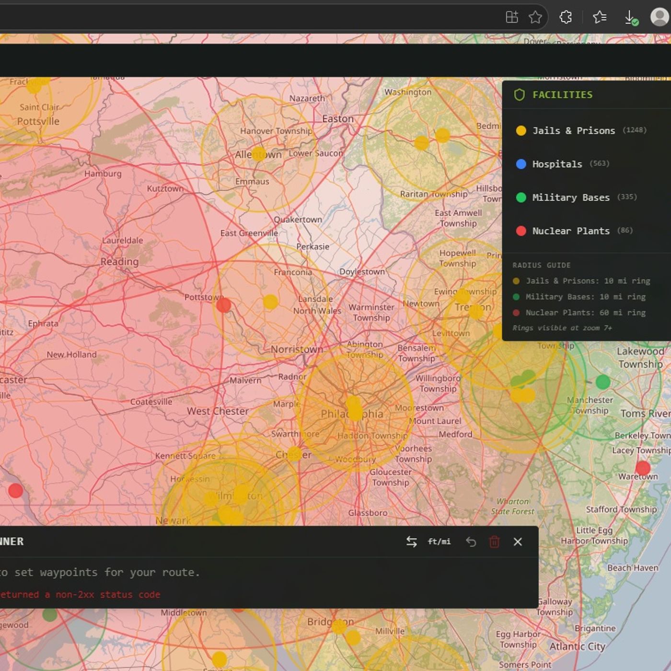The height and width of the screenshot is (671, 671).
Task: Click the favorites list icon beside extensions
Action: 598,17
